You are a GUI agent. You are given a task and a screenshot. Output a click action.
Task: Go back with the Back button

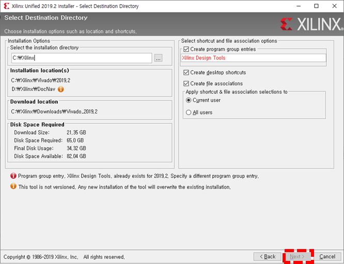pos(267,257)
